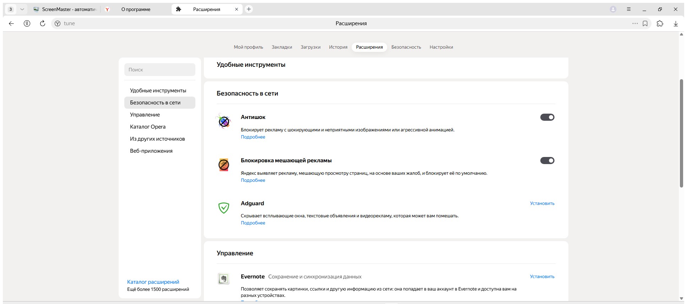Click the Антишок extension title
Screen dimensions: 687x304
click(253, 117)
